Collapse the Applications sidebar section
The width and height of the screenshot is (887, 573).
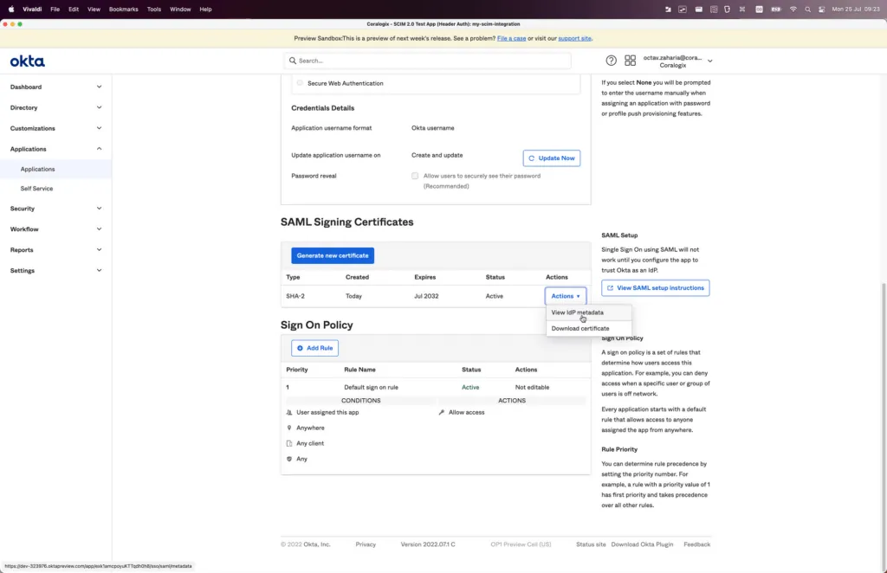click(55, 149)
